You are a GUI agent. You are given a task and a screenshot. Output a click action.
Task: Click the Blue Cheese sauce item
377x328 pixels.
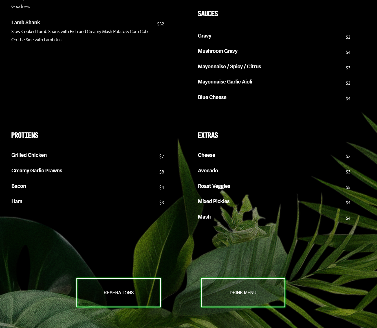(x=212, y=97)
